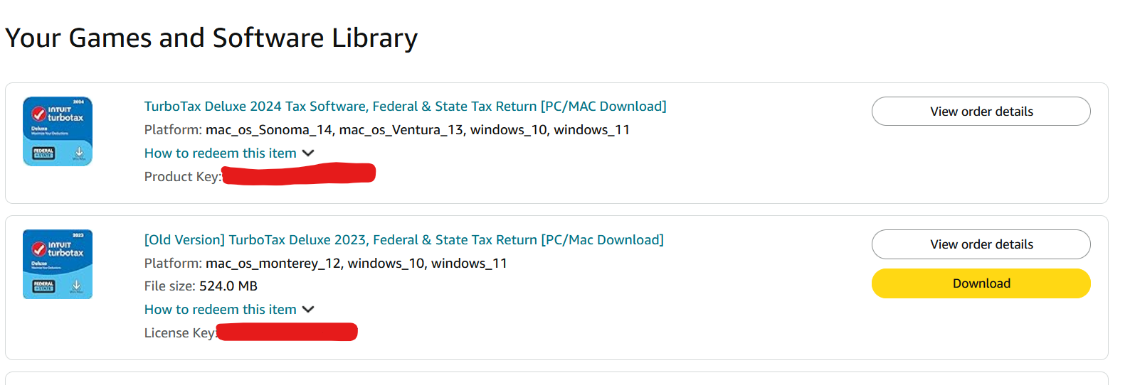Click the 524.0 MB file size text

pos(228,286)
